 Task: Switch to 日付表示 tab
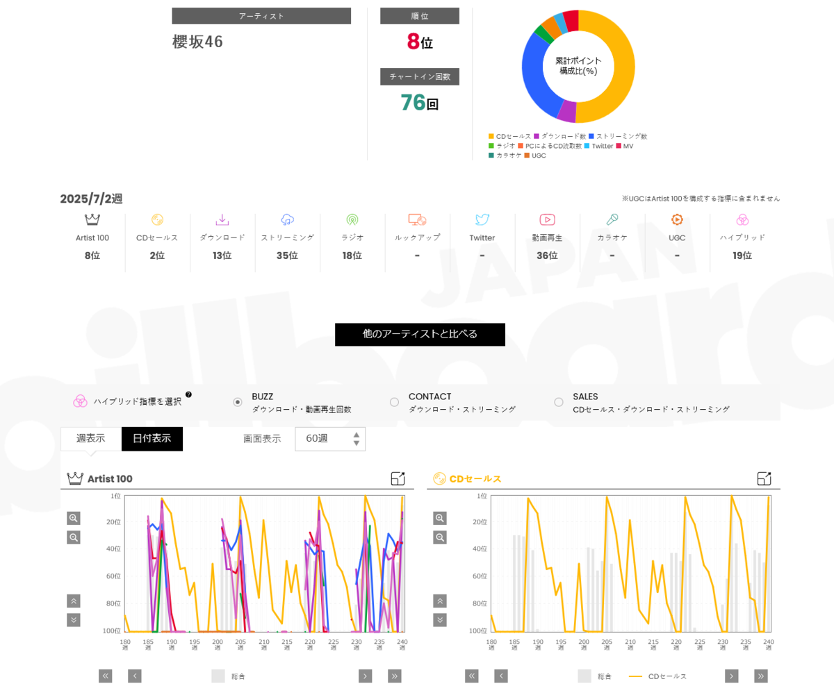click(x=152, y=439)
